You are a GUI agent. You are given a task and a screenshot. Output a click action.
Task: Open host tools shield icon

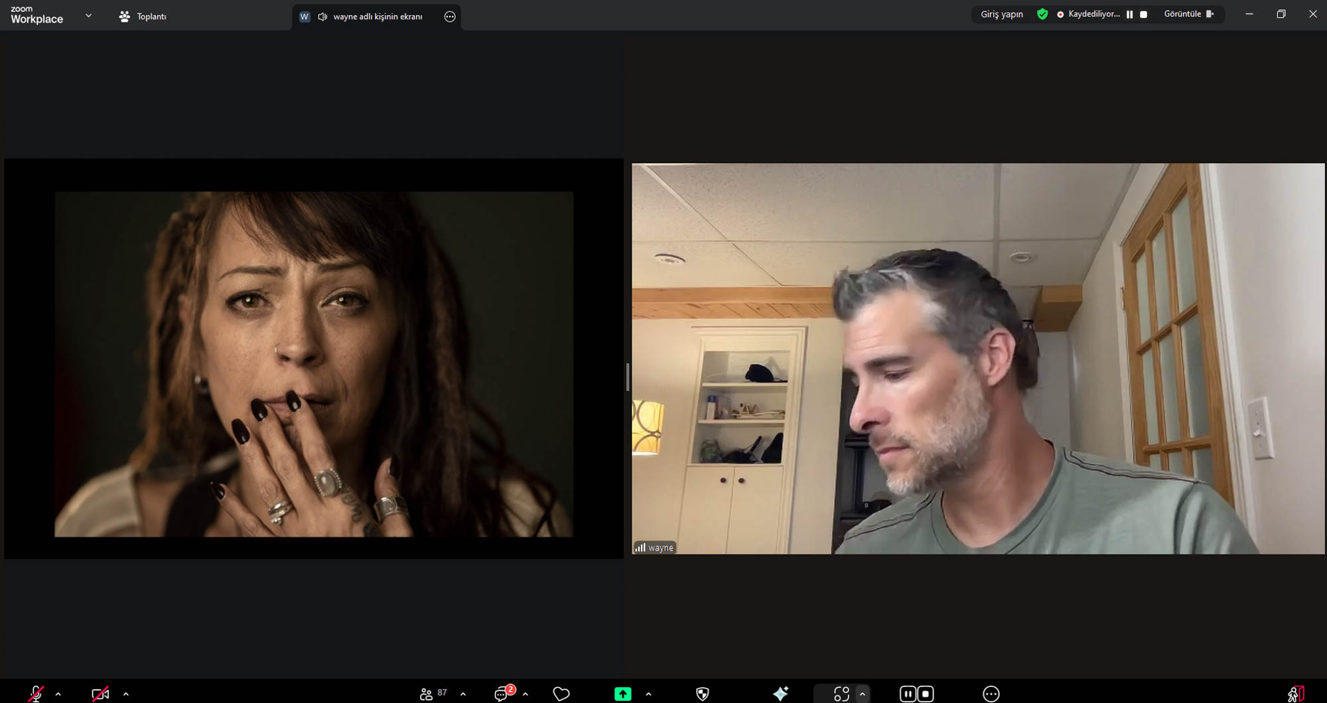pos(703,694)
